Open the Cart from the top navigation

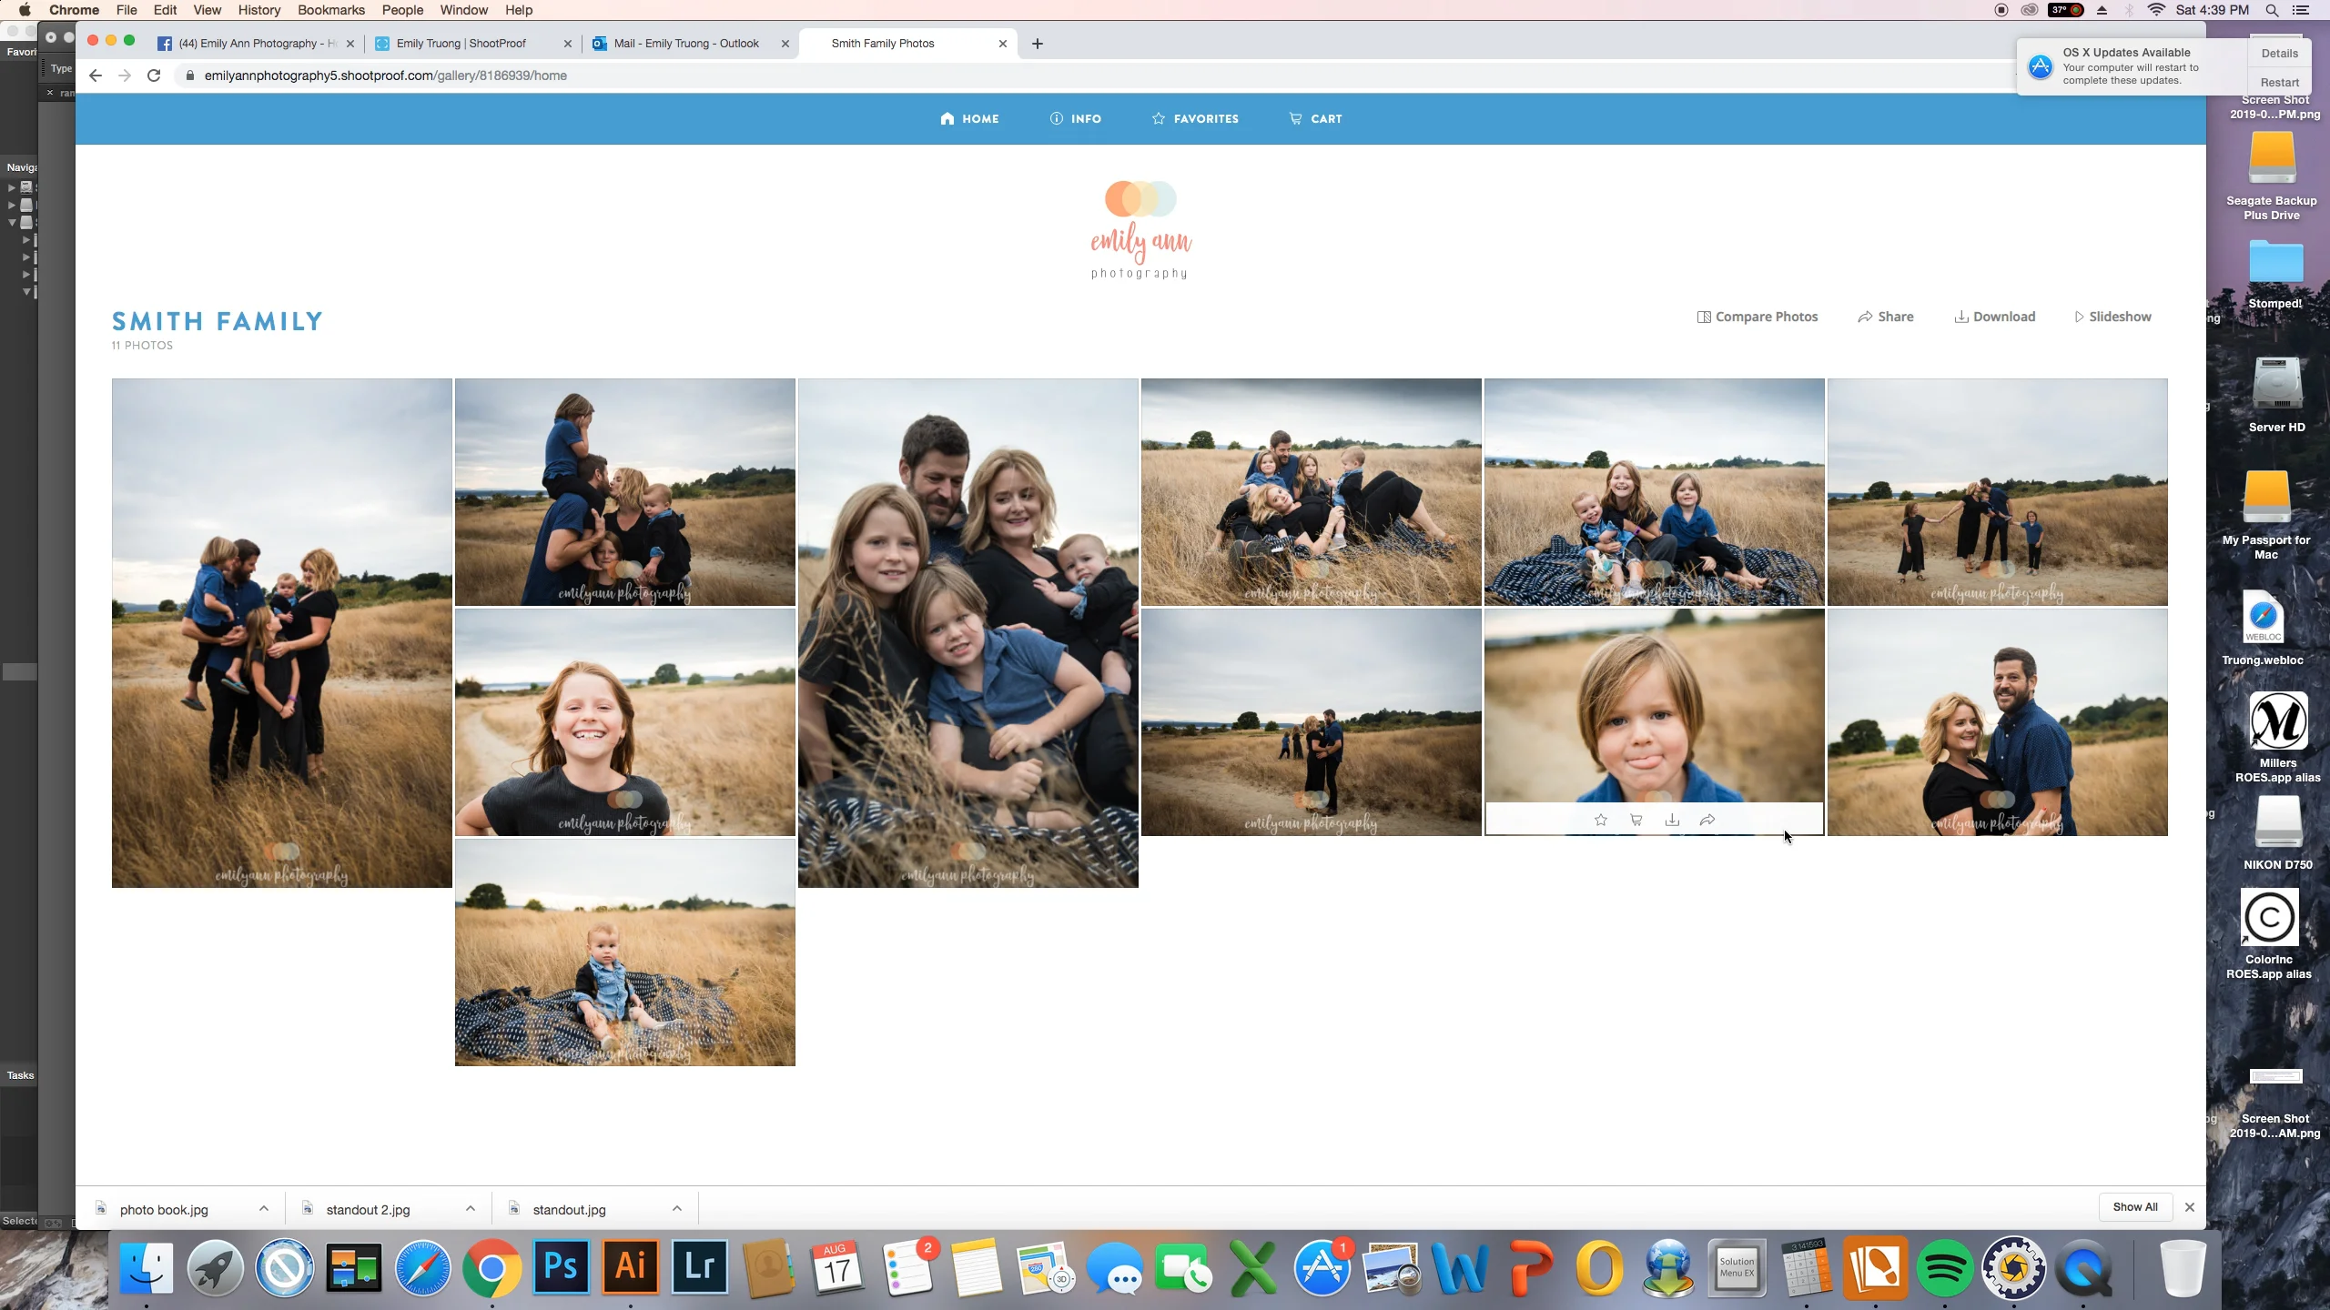[x=1316, y=119]
